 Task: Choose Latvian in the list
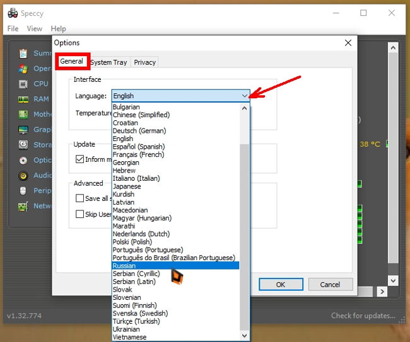tap(175, 202)
